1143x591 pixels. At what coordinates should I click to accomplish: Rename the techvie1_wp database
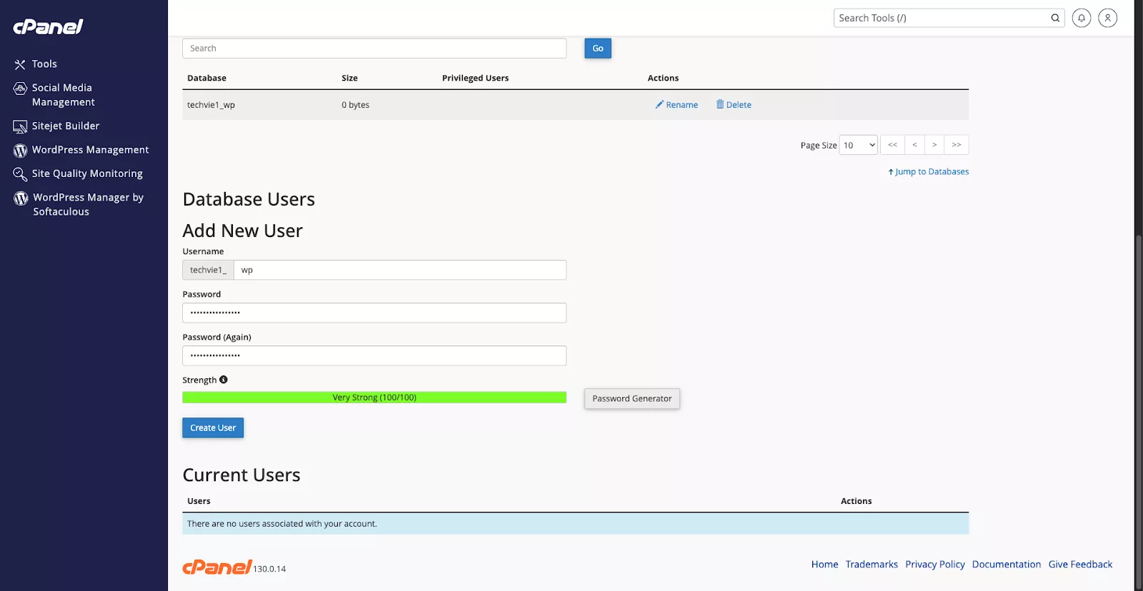(677, 105)
